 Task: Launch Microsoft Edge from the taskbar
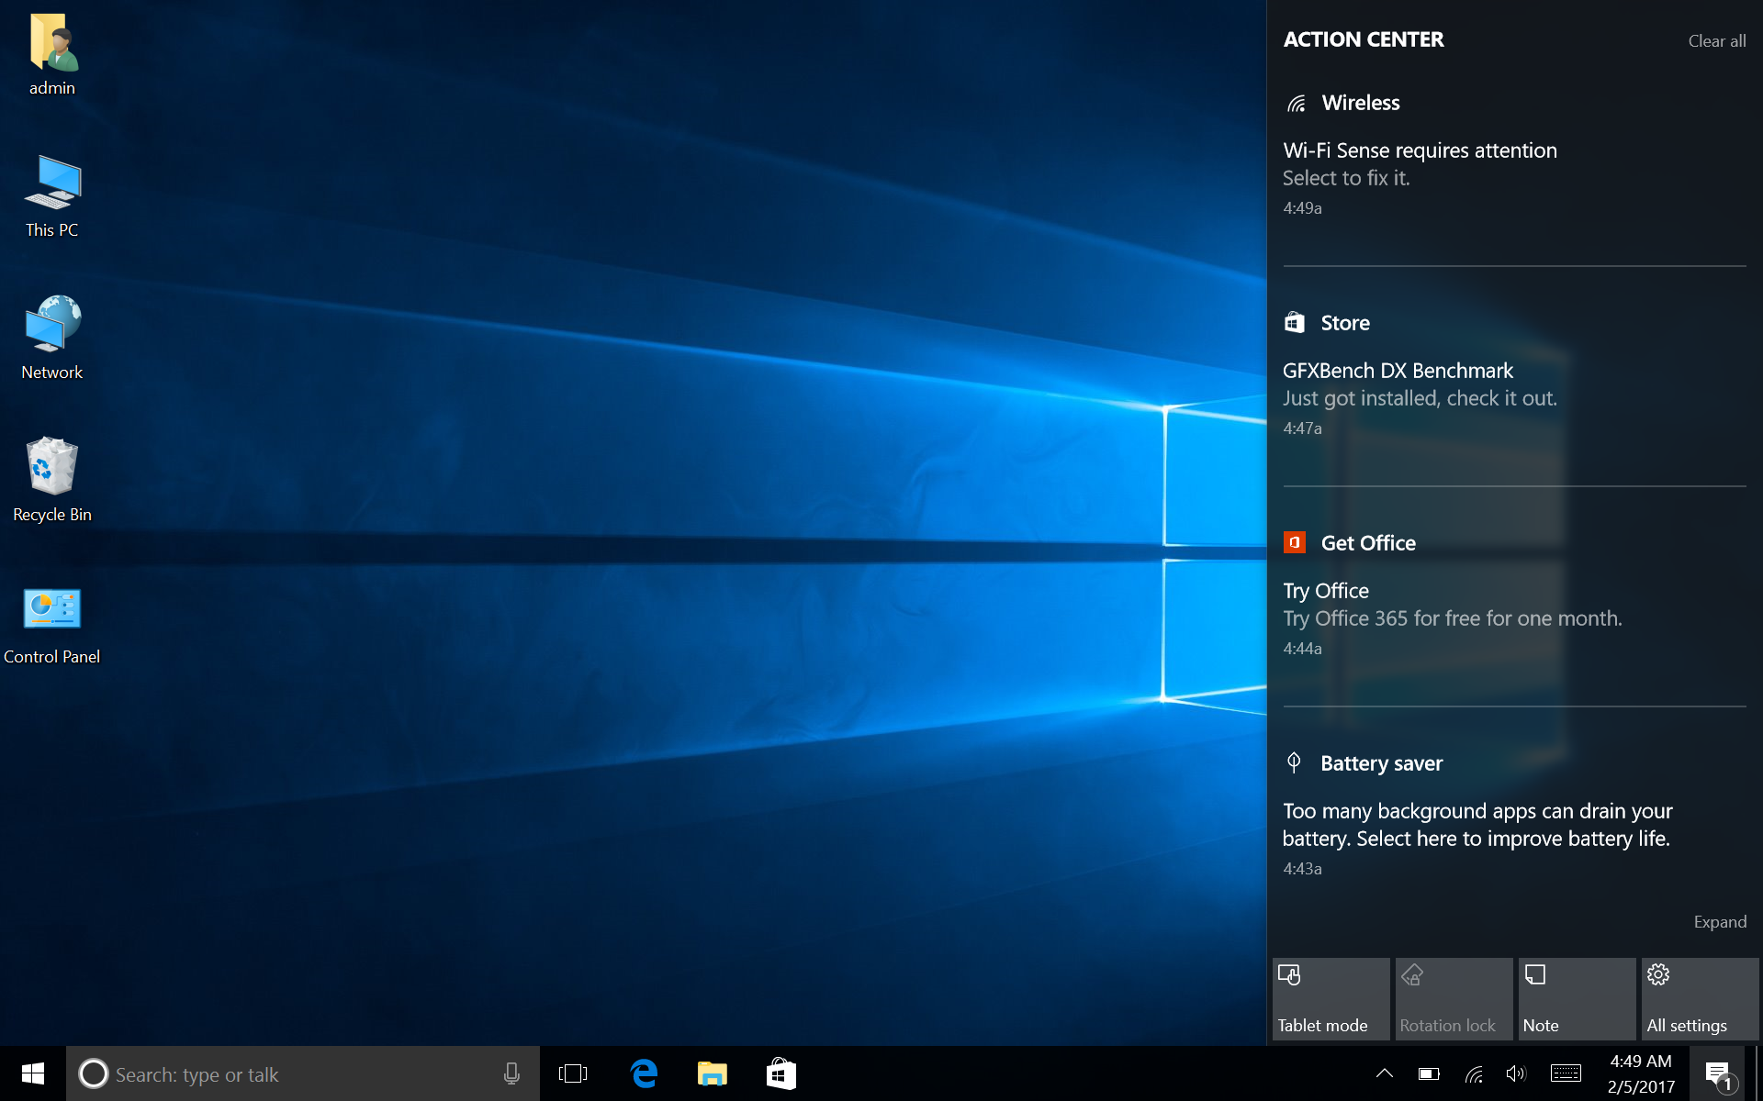pyautogui.click(x=644, y=1073)
